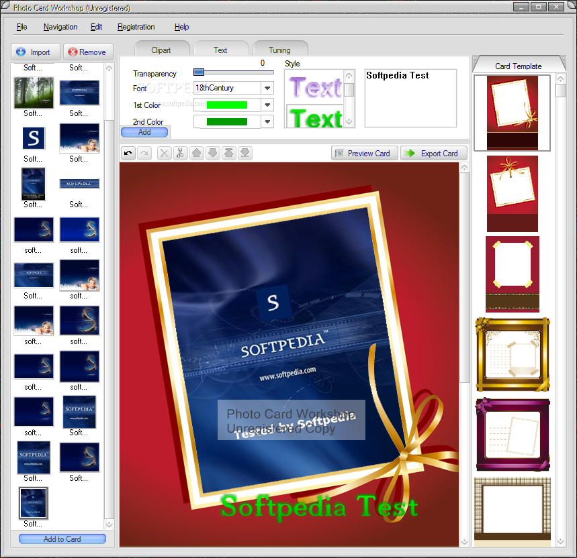Open the 2nd Color dropdown arrow
This screenshot has height=558, width=577.
267,121
